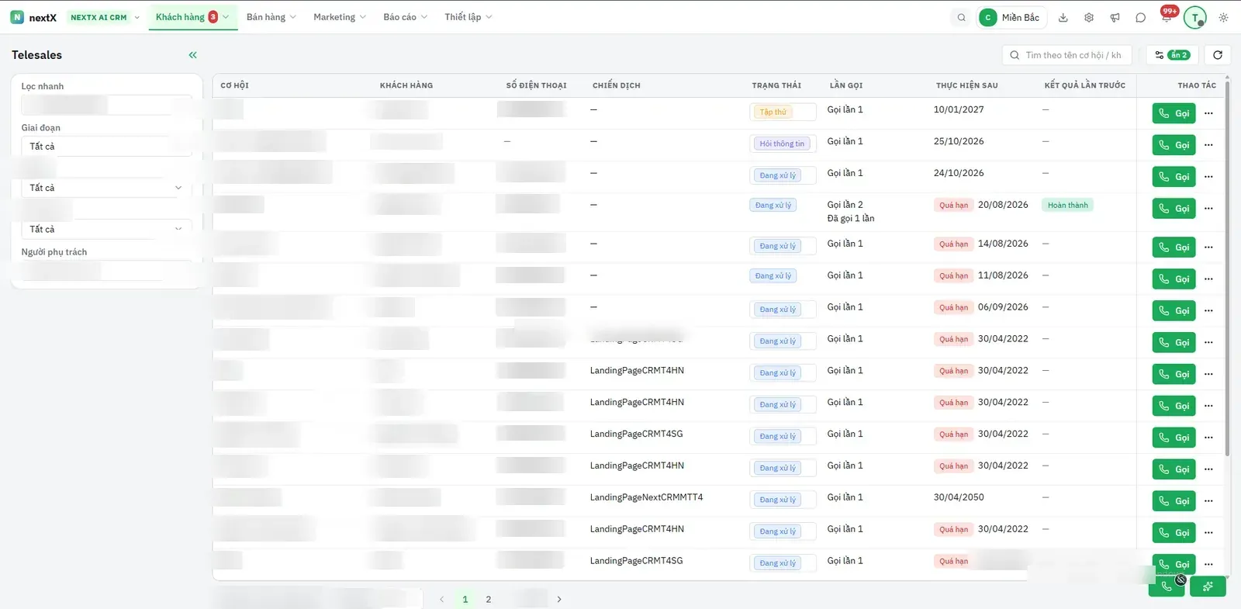Open more options for the 20/08/2026 row
Screen dimensions: 1241x609
(1208, 209)
